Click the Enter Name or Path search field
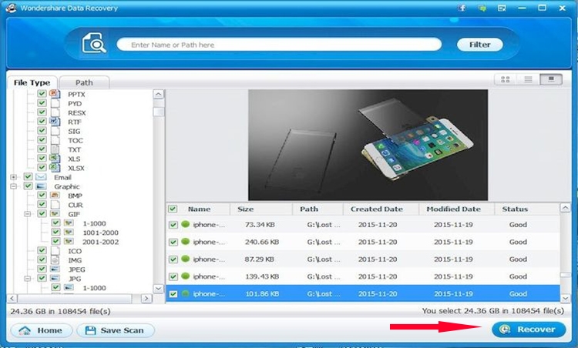 [279, 45]
